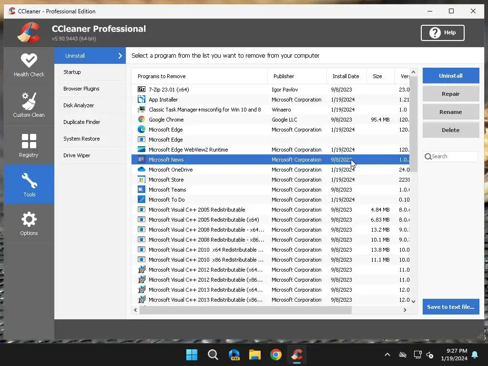Click the Microsoft Store icon

141,179
